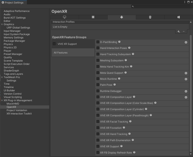Click the scroll up arrow
Viewport: 193px width, 157px height.
click(191, 22)
